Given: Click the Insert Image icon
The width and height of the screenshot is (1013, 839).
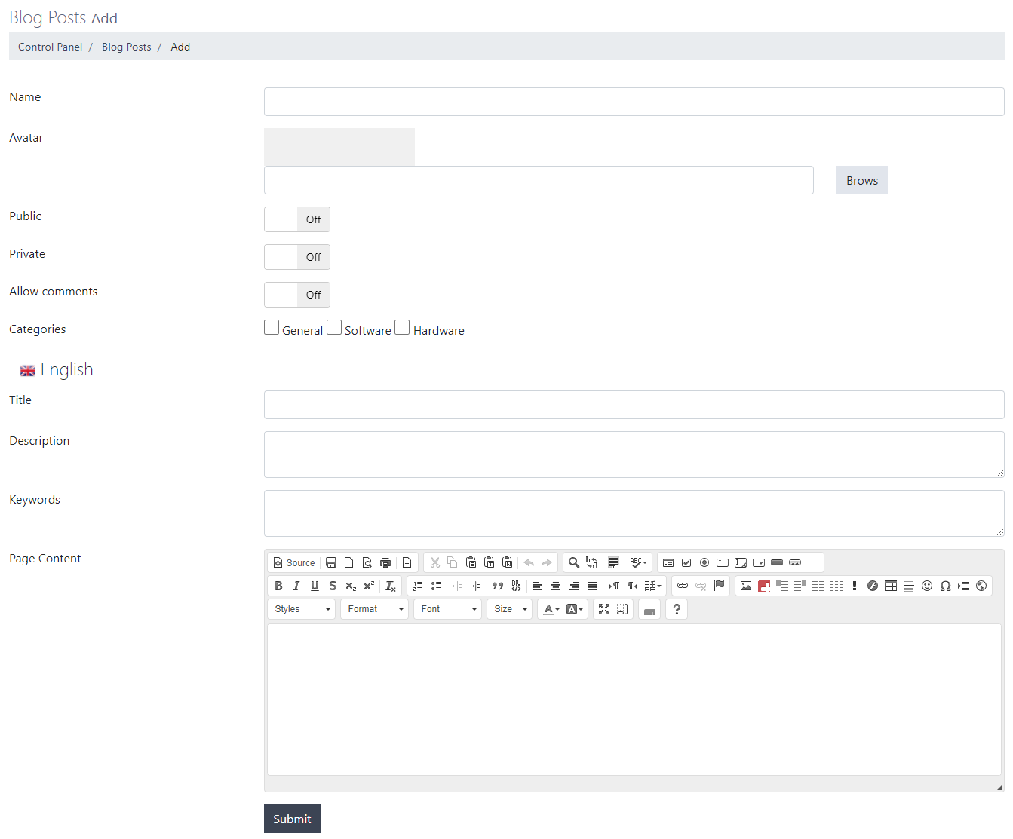Looking at the screenshot, I should (x=746, y=586).
